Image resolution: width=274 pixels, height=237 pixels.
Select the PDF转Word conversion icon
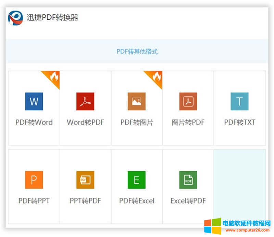[x=33, y=101]
